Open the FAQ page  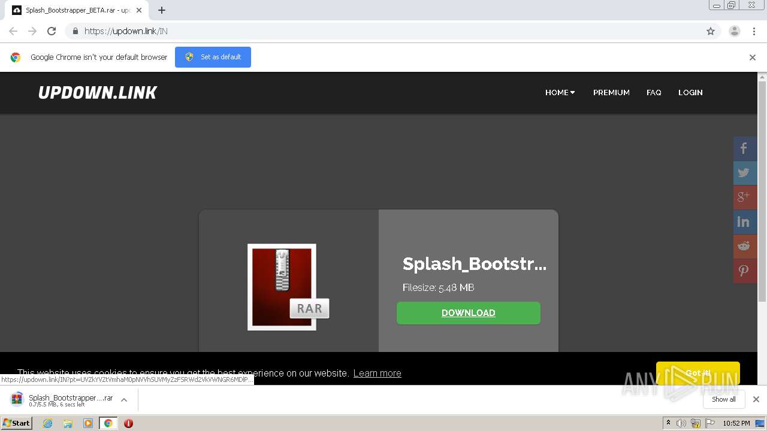[x=654, y=93]
